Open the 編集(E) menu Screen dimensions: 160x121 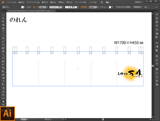pyautogui.click(x=21, y=2)
